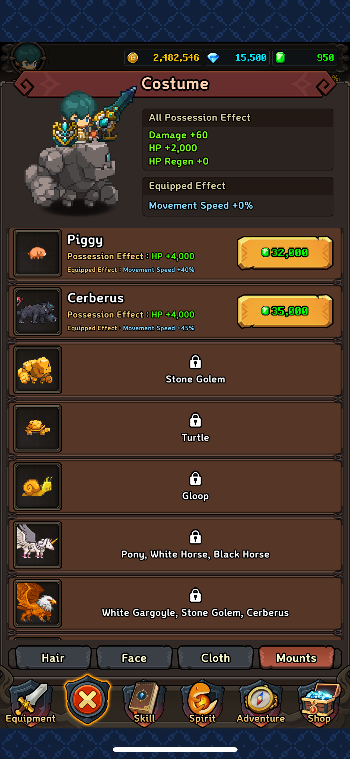Open the Equipment sword icon

[x=31, y=701]
